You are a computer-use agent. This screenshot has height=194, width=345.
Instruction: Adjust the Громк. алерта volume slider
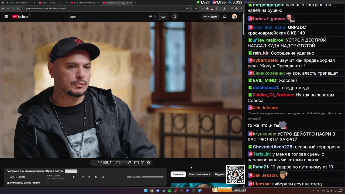[153, 177]
